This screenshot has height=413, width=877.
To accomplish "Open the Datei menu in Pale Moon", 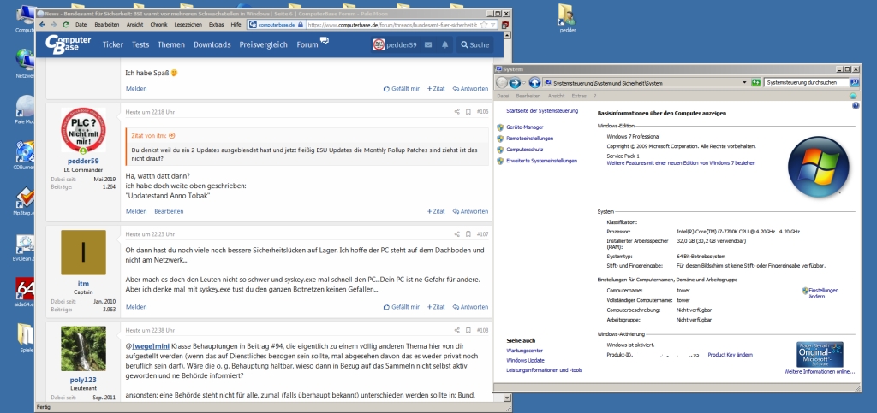I will pyautogui.click(x=81, y=25).
